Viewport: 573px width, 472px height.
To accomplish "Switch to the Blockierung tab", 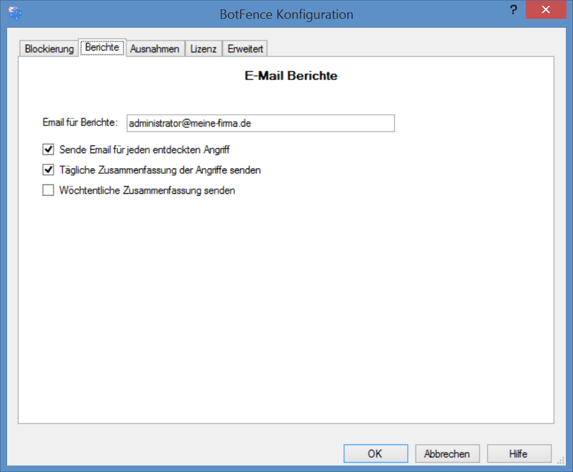I will coord(50,49).
